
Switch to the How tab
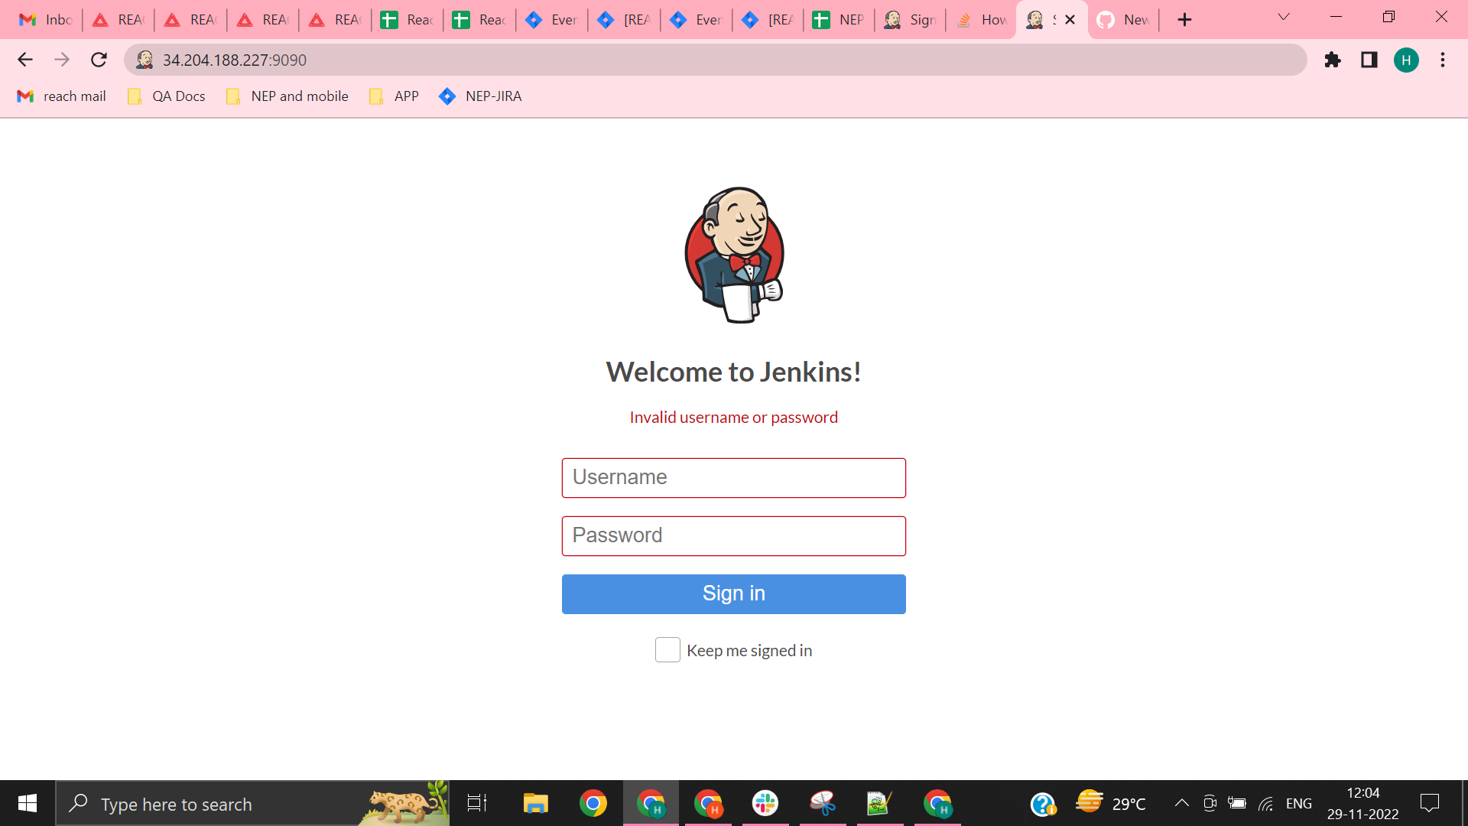[x=982, y=20]
